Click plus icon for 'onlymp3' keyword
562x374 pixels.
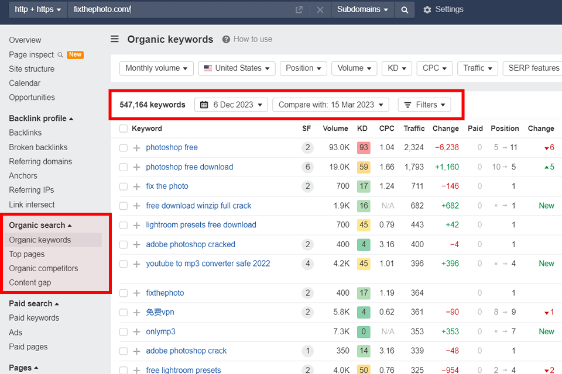136,332
